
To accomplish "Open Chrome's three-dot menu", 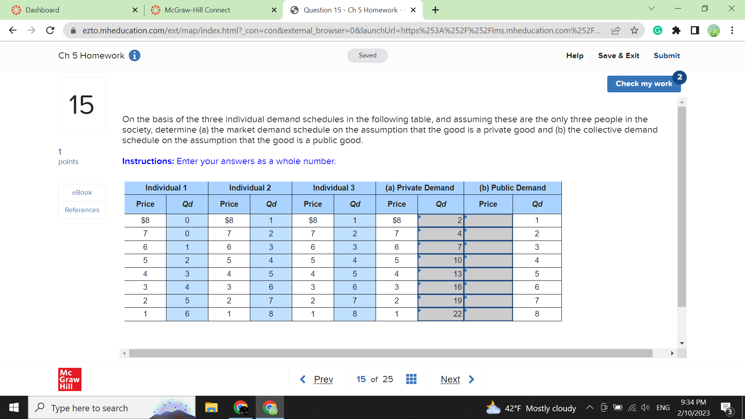I will point(732,30).
